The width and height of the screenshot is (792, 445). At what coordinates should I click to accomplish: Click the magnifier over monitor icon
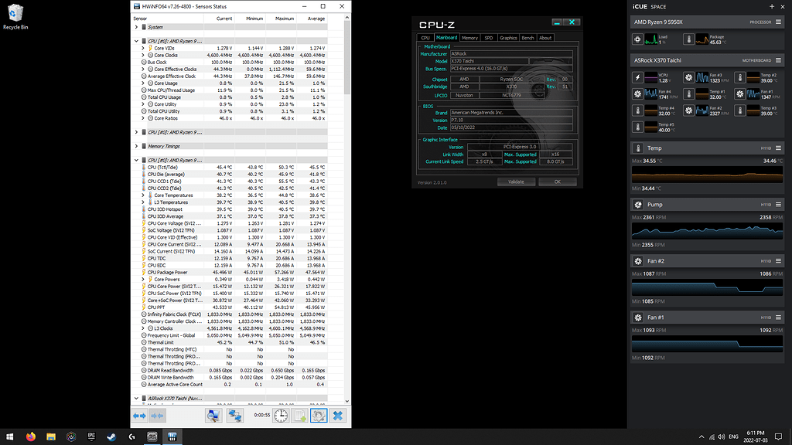pos(213,416)
